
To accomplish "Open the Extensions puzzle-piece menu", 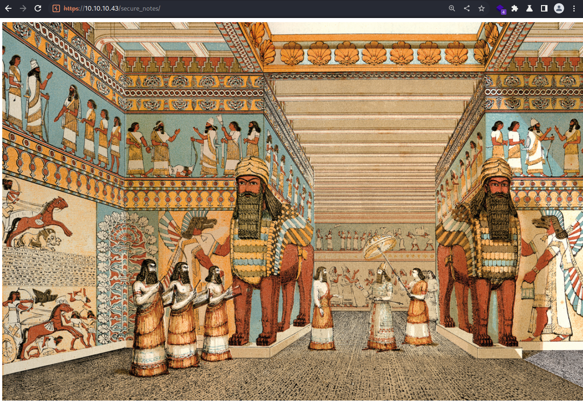I will tap(515, 8).
